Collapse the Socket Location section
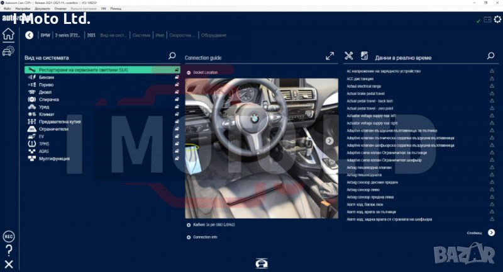The image size is (503, 272). coord(189,72)
